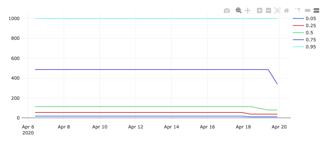Screen dimensions: 327x143
Task: Click the Apr 12 x-axis label
Action: click(x=136, y=127)
